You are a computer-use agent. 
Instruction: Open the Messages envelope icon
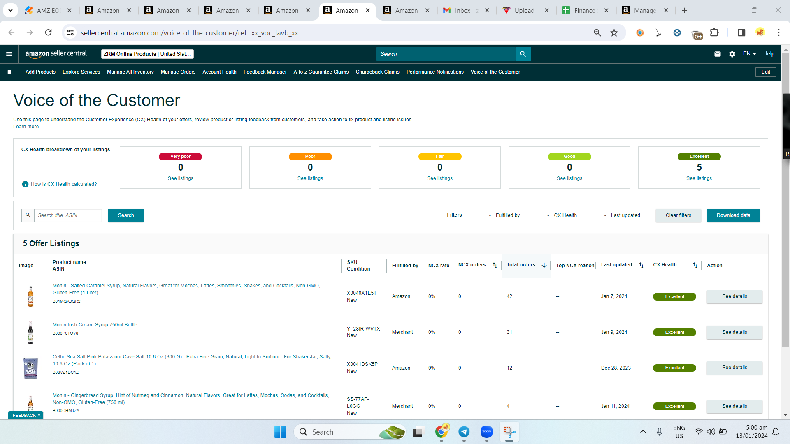pos(718,54)
